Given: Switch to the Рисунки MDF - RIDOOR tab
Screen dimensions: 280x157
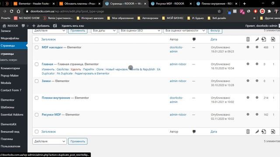Looking at the screenshot, I should pyautogui.click(x=170, y=3).
